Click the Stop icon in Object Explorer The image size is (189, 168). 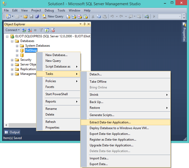coord(35,30)
